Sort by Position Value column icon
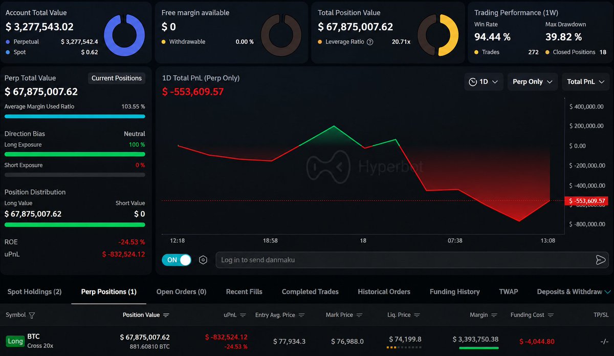 click(166, 315)
